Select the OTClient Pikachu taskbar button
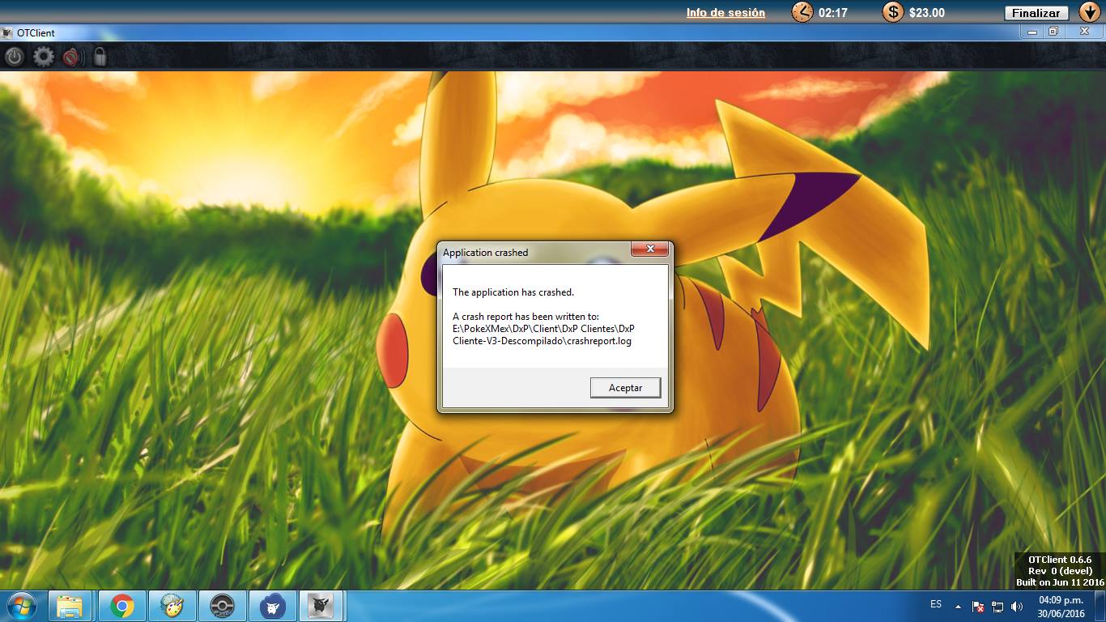 [322, 606]
